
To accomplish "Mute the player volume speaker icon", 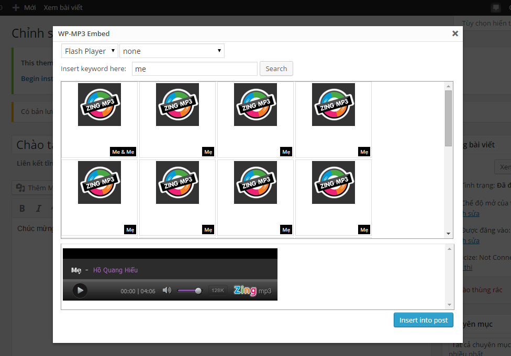I will point(167,290).
